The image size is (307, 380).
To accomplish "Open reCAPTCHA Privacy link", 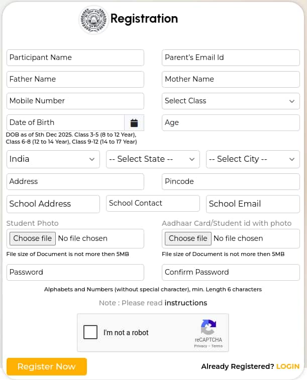I will click(200, 346).
